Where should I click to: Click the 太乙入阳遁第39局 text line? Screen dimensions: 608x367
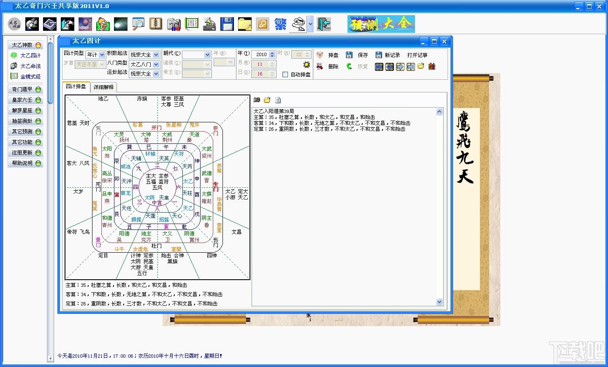[x=274, y=111]
